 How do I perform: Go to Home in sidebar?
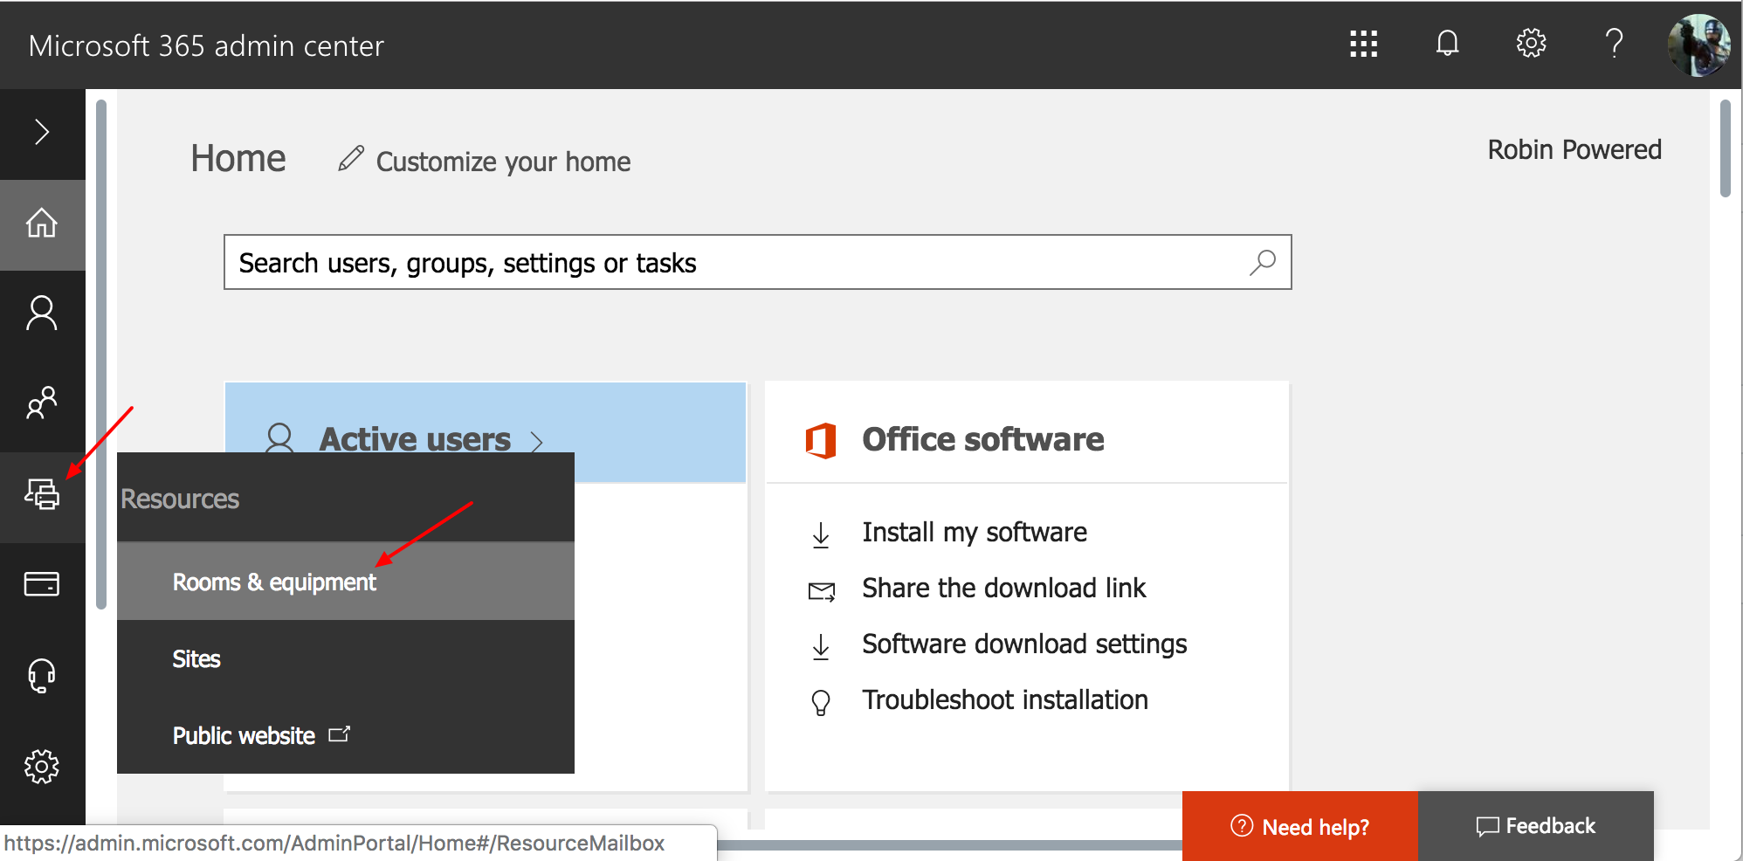42,224
